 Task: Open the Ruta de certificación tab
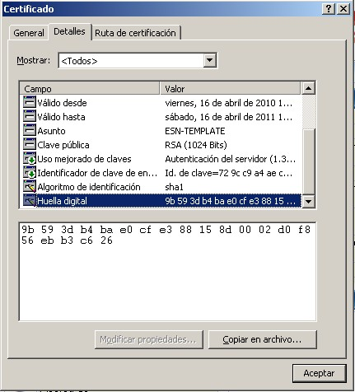(135, 33)
